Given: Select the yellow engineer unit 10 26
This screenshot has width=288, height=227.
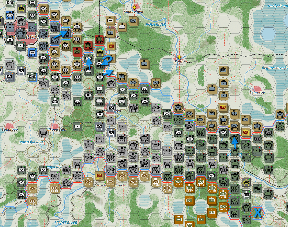Looking at the screenshot, I should [99, 176].
